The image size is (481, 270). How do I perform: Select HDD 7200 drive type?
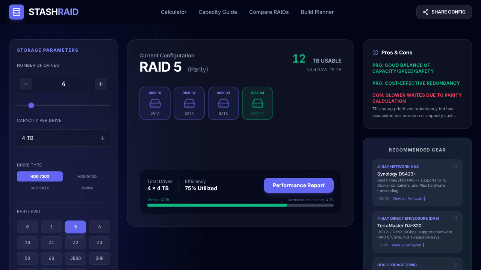pyautogui.click(x=40, y=176)
